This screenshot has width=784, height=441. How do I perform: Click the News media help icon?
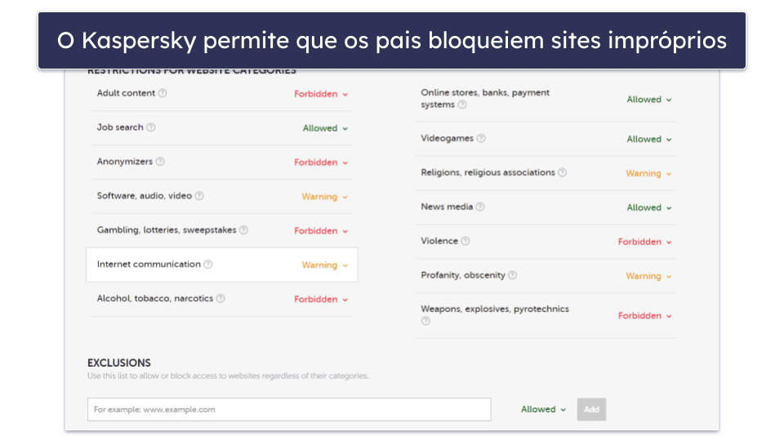480,207
